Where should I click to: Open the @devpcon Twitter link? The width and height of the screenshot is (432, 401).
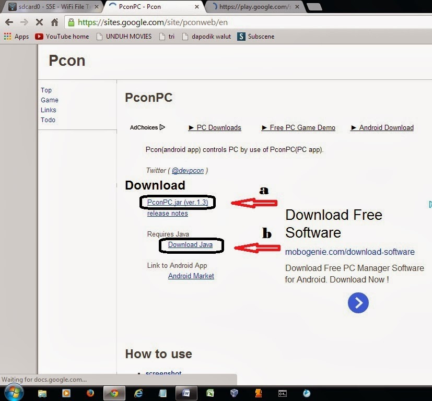tap(188, 171)
